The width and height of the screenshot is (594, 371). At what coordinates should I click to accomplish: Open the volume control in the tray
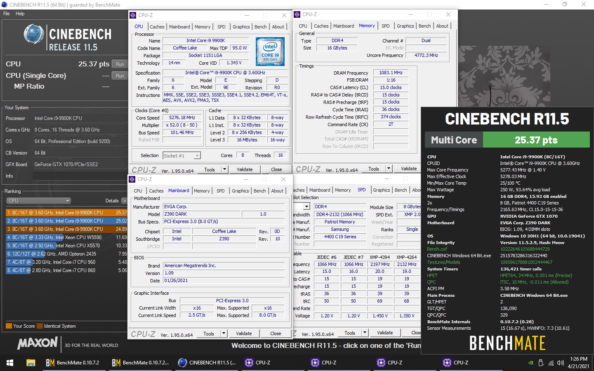click(x=560, y=363)
